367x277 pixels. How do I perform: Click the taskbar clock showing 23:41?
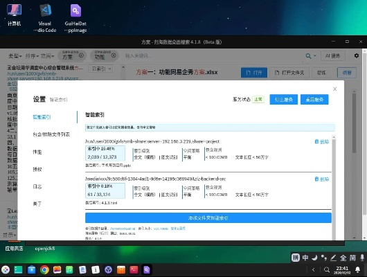342,270
